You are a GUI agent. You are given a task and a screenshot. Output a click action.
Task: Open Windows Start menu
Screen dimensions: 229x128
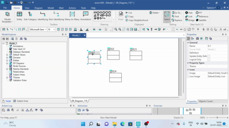83,124
